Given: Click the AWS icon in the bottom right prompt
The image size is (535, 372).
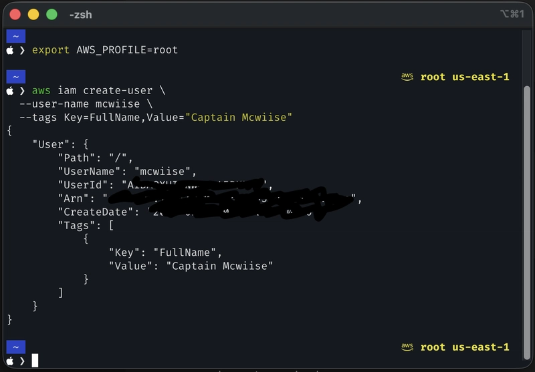Looking at the screenshot, I should click(407, 347).
